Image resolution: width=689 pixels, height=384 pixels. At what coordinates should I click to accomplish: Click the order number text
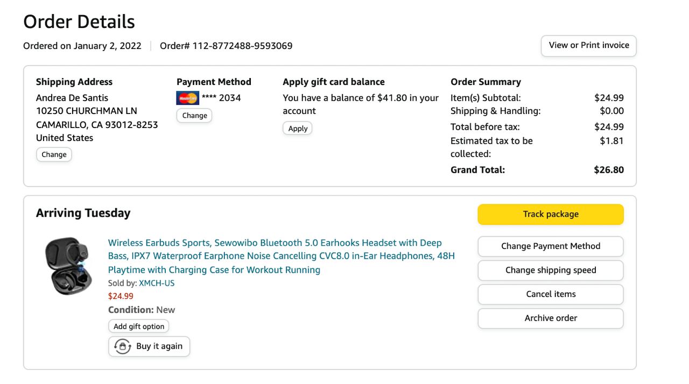(x=226, y=46)
